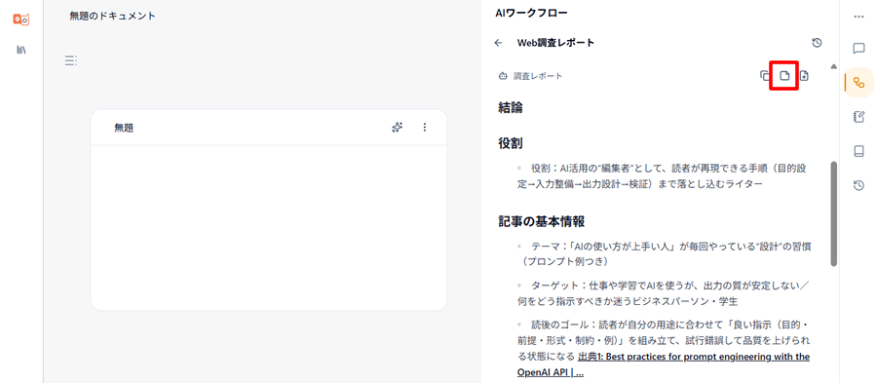Click the 役割 heading
877x383 pixels.
(511, 143)
